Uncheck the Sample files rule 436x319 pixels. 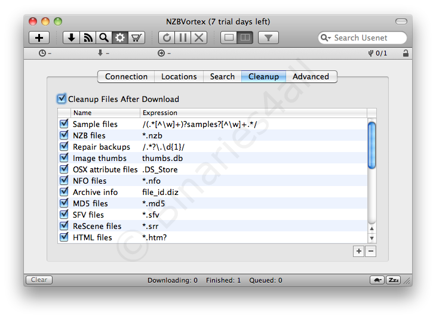(65, 124)
